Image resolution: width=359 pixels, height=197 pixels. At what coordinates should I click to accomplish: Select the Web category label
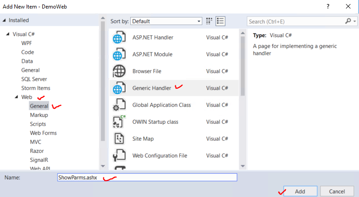27,97
